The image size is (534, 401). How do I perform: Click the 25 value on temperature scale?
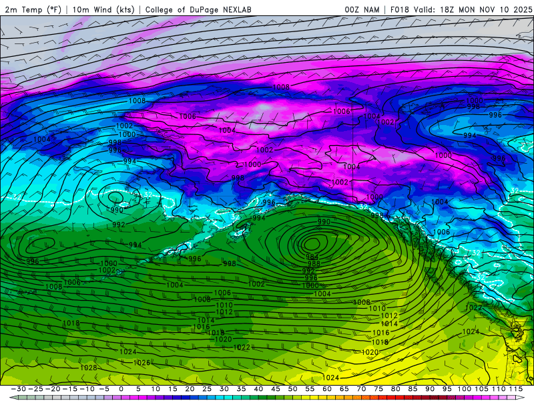tap(207, 389)
